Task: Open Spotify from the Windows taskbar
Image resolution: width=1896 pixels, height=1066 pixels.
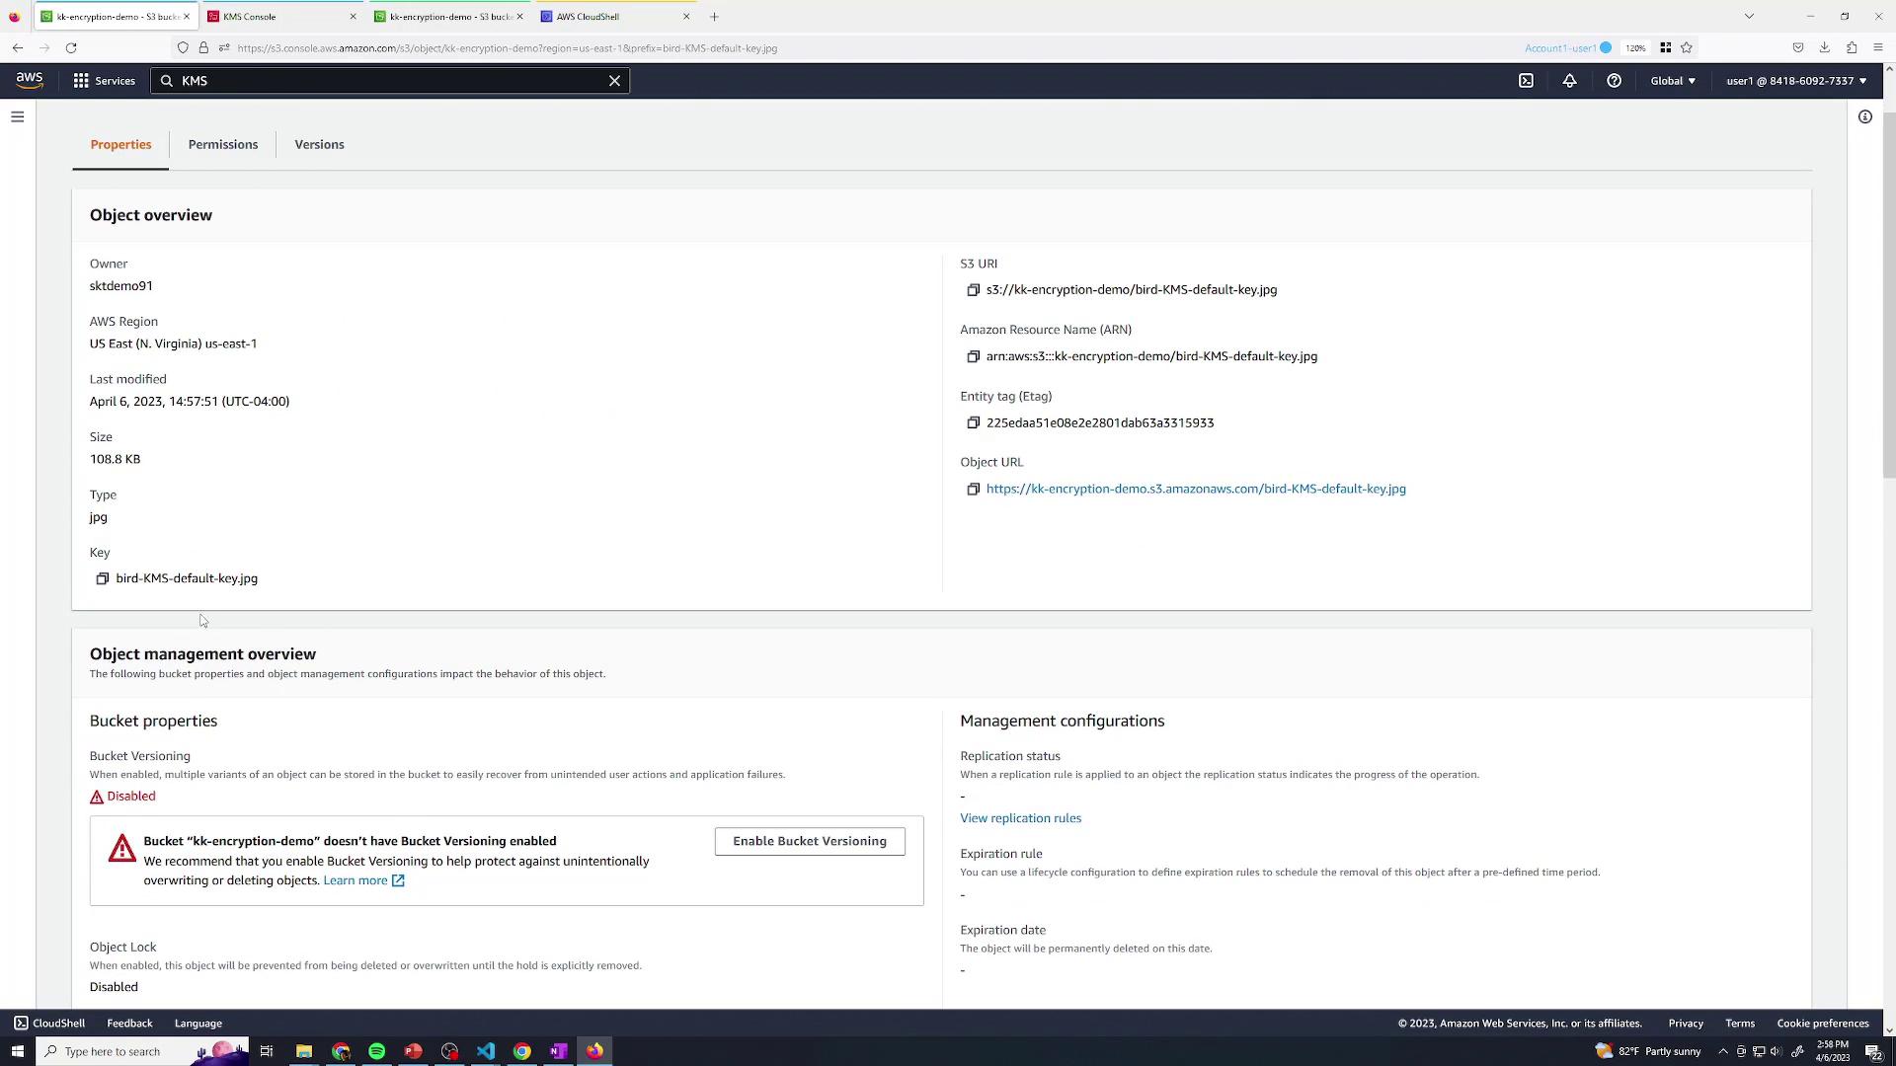Action: [376, 1052]
